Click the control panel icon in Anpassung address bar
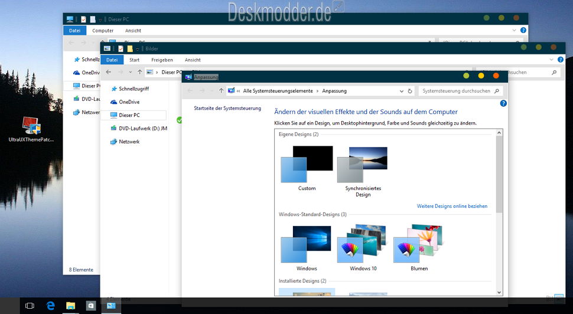Screen dimensions: 573x314 coord(231,90)
